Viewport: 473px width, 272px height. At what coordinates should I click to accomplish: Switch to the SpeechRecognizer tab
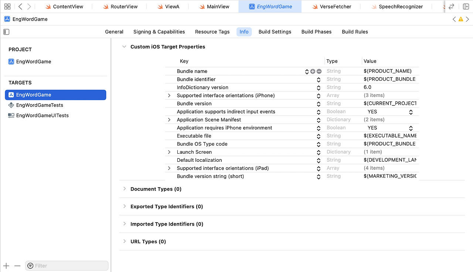397,7
